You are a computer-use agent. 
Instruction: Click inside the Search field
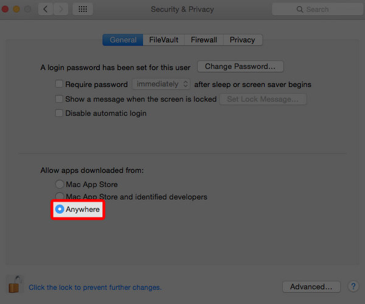318,9
